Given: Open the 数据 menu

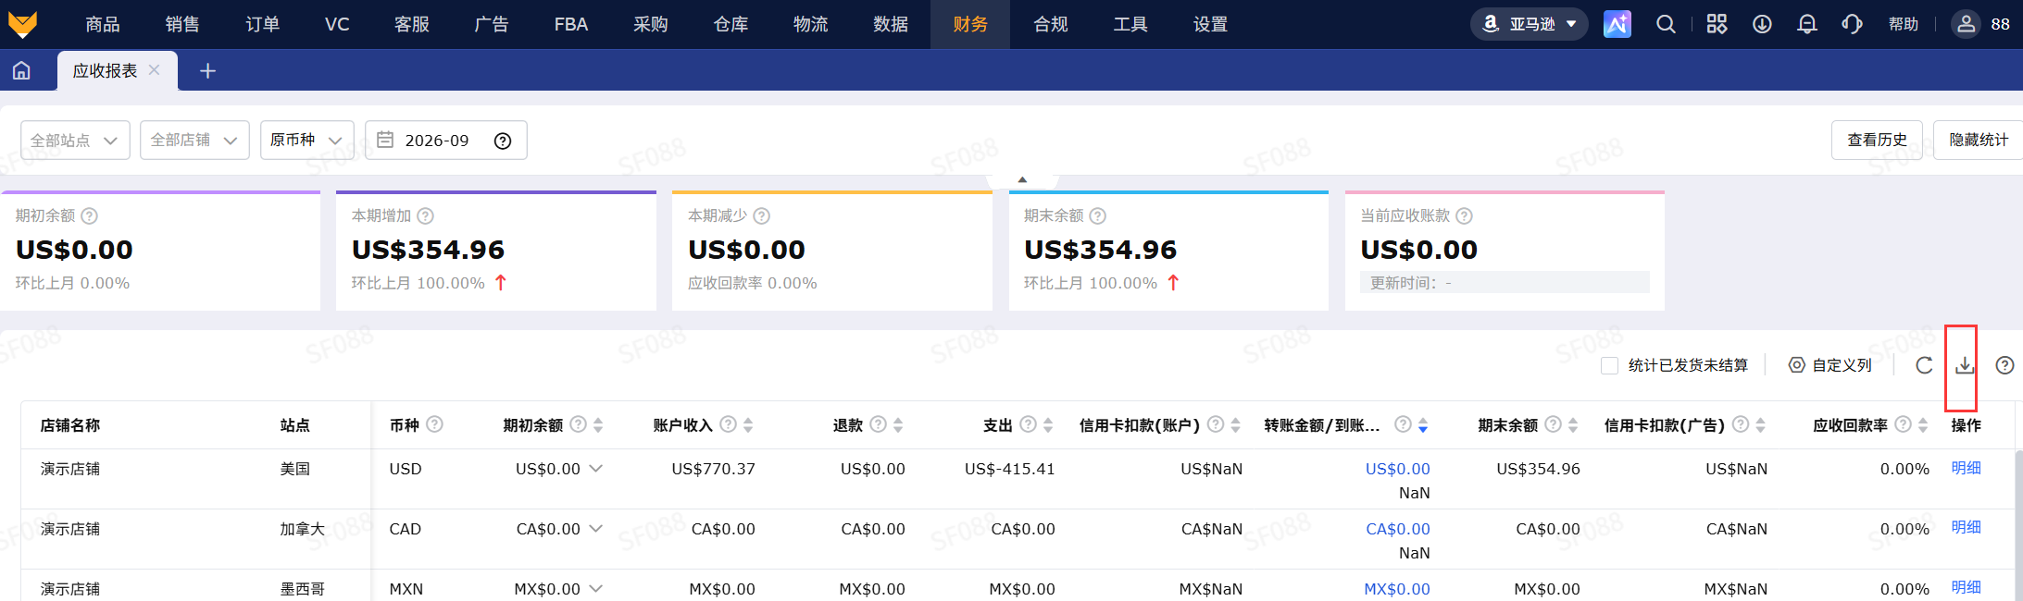Looking at the screenshot, I should (891, 24).
